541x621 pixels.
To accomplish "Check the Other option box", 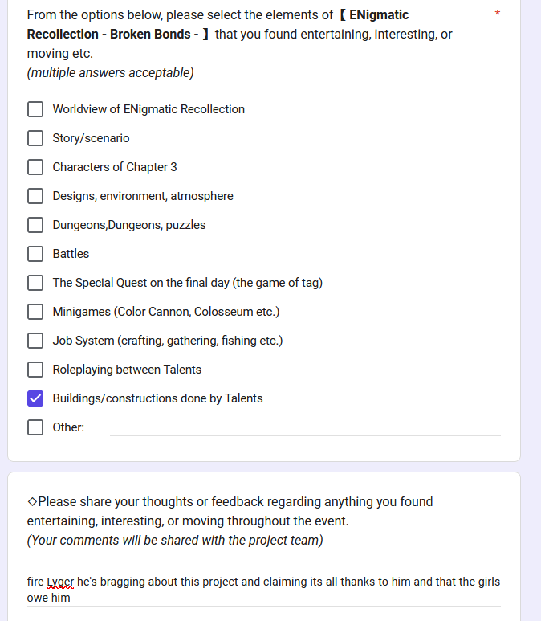I will coord(35,427).
